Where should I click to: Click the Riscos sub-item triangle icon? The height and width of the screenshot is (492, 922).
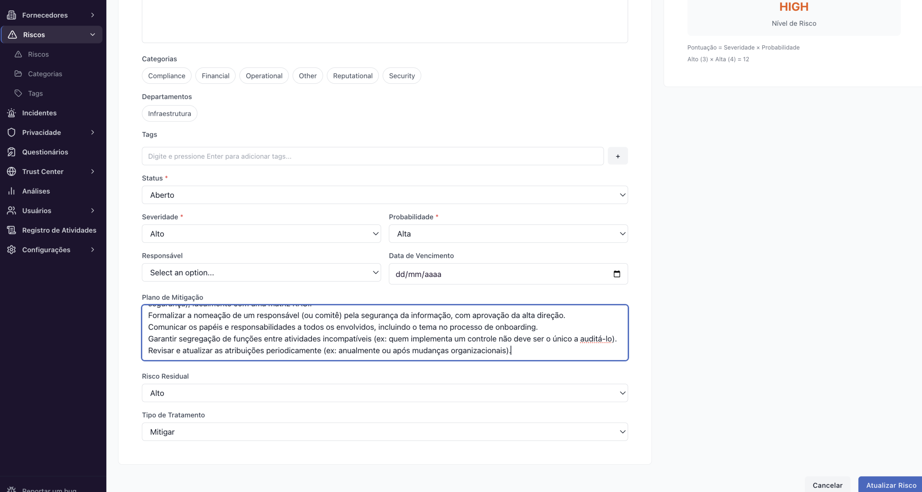point(18,54)
